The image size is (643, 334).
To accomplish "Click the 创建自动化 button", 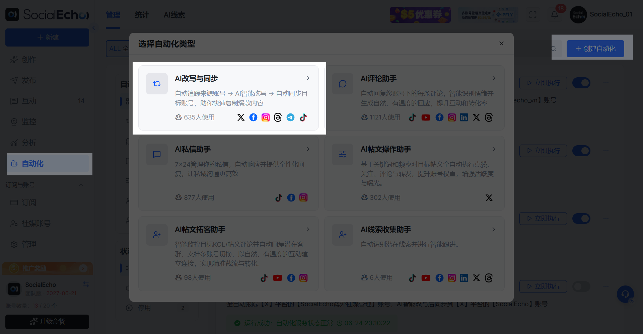I will click(x=595, y=49).
